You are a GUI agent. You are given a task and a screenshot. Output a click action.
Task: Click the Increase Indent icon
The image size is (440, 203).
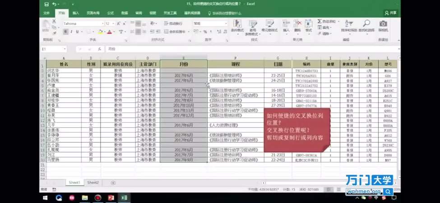tap(157, 32)
